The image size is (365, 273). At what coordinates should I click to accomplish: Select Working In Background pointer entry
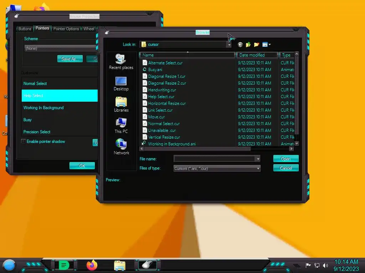point(60,108)
